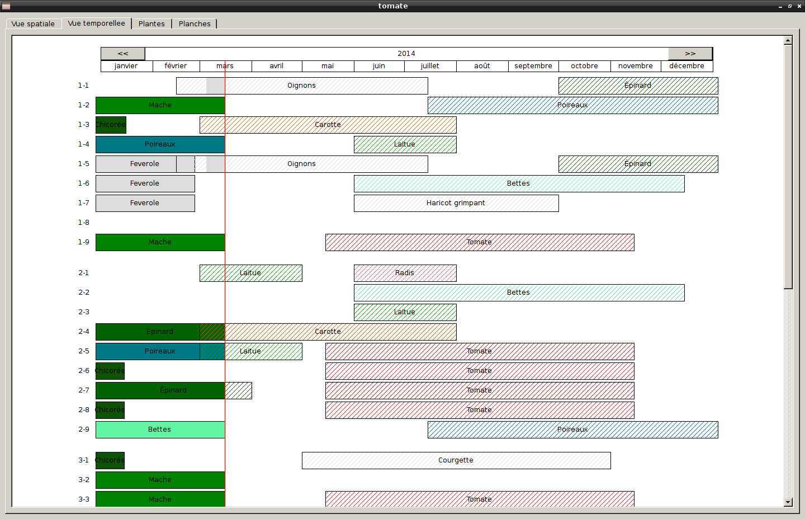Click the vertical scrollbar thumb
805x519 pixels.
[x=788, y=167]
